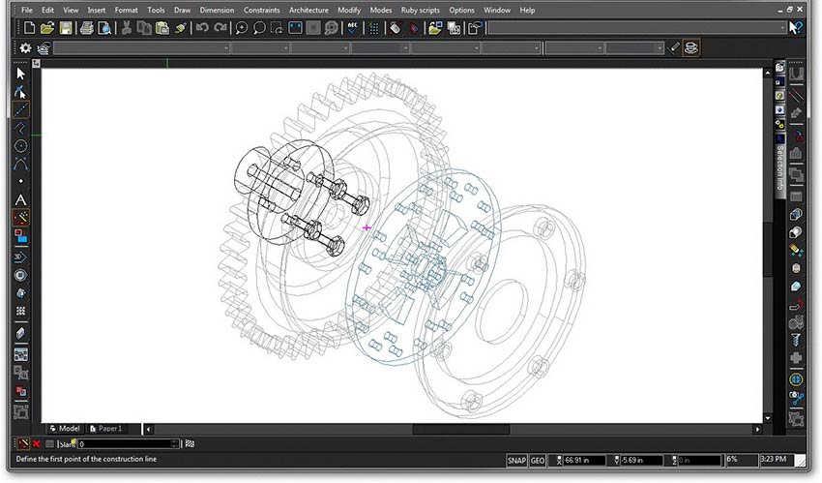Screen dimensions: 822x483
Task: Toggle the SNAP mode button
Action: coord(518,460)
